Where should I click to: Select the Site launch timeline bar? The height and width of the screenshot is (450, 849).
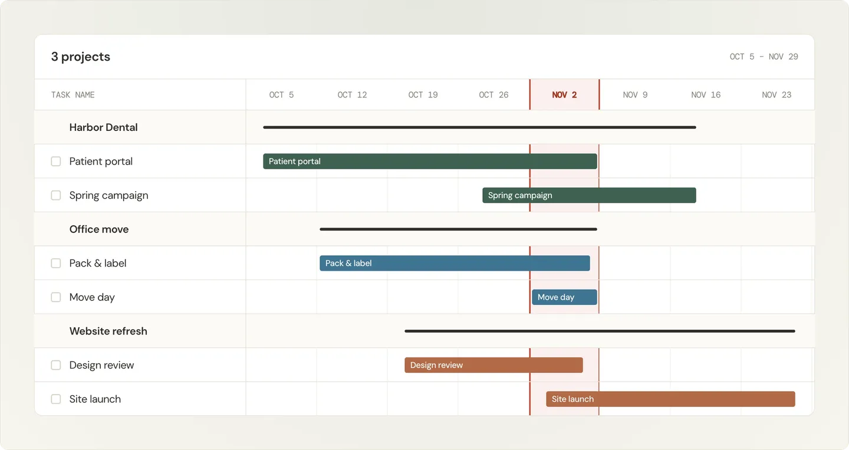tap(670, 399)
